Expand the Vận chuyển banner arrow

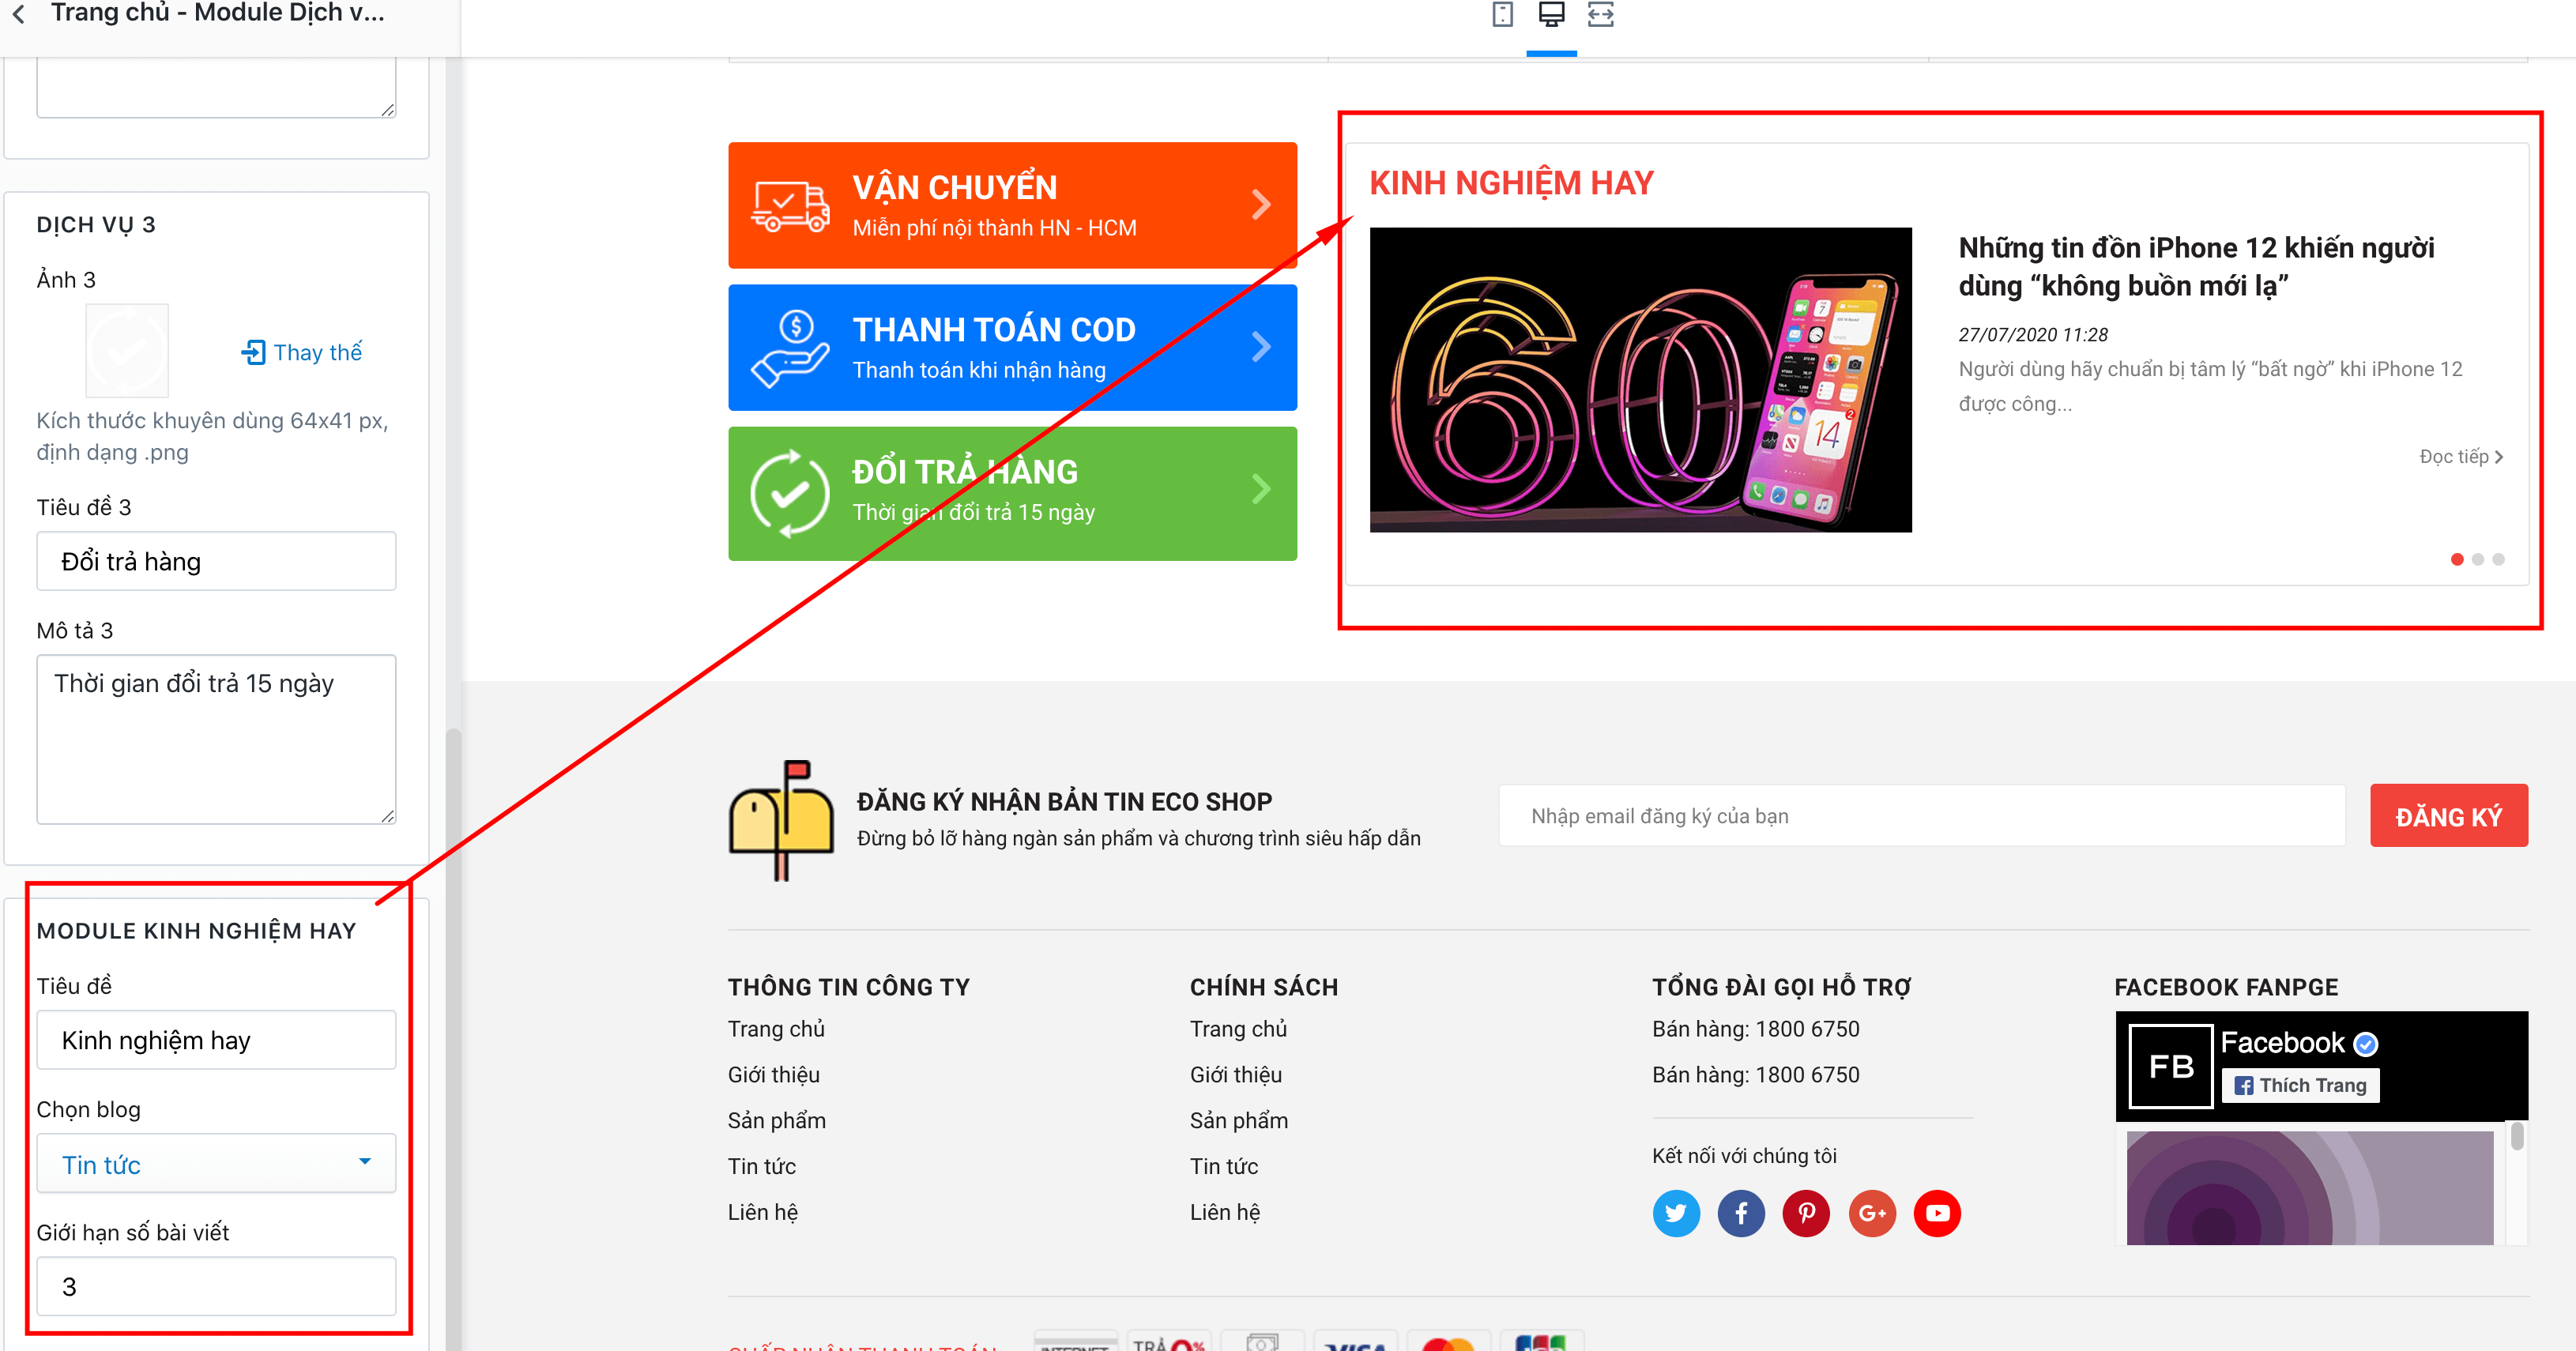[x=1261, y=205]
